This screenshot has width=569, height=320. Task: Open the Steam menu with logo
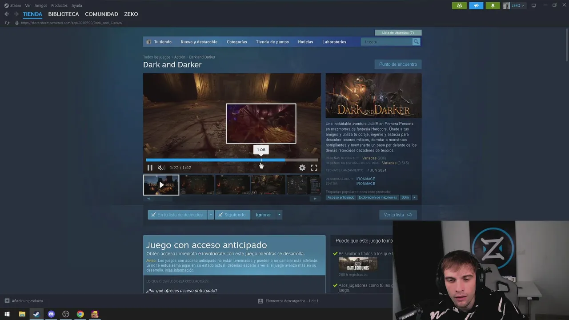(13, 5)
